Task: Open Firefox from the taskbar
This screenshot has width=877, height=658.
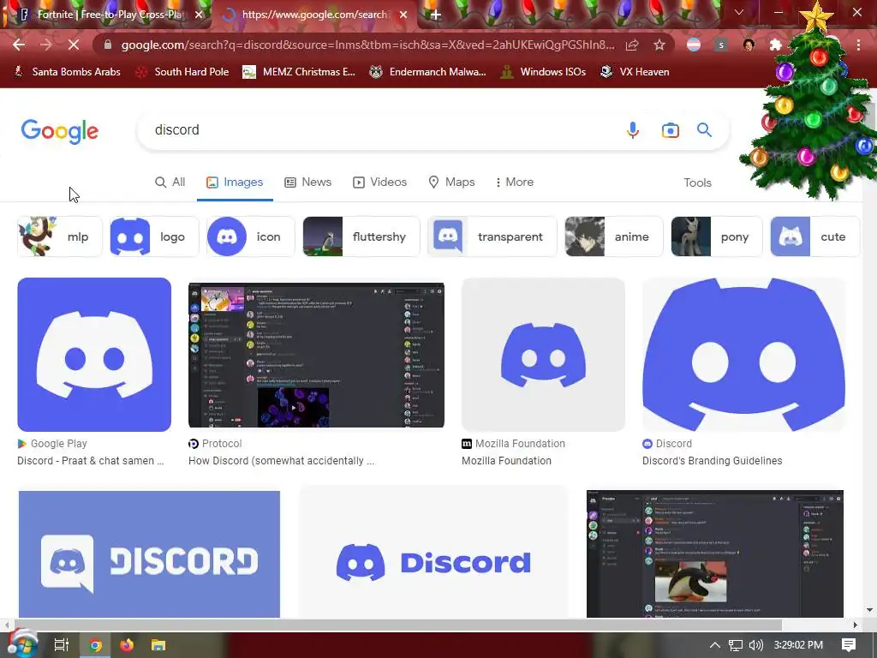Action: [x=127, y=645]
